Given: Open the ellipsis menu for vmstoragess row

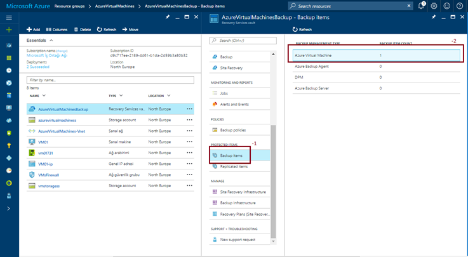Looking at the screenshot, I should tap(189, 186).
